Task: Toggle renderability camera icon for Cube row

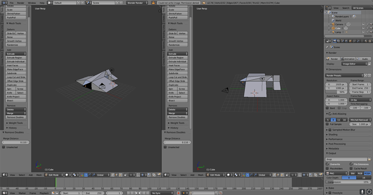Action: [371, 28]
